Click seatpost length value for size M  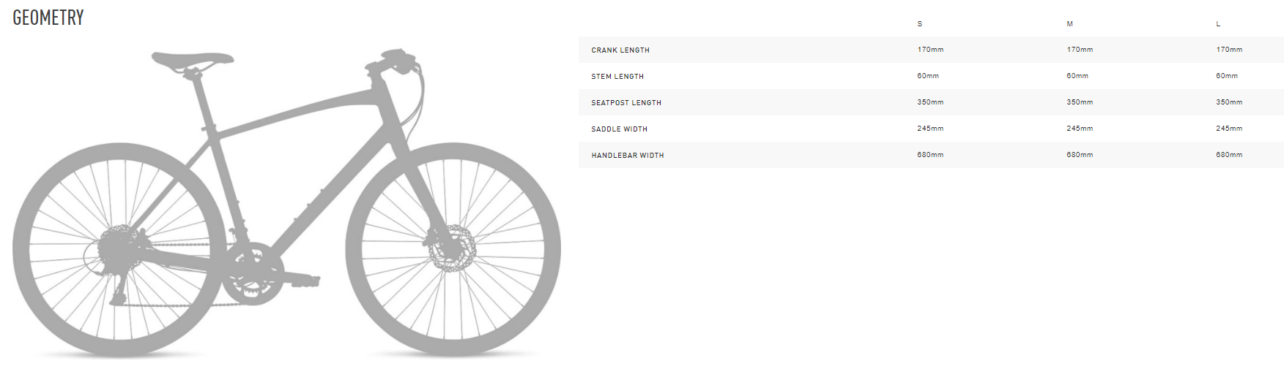pyautogui.click(x=1080, y=102)
